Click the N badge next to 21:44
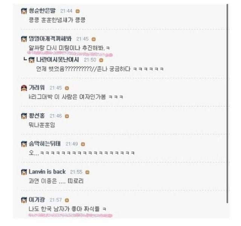Viewport: 241px width, 226px height. click(78, 11)
